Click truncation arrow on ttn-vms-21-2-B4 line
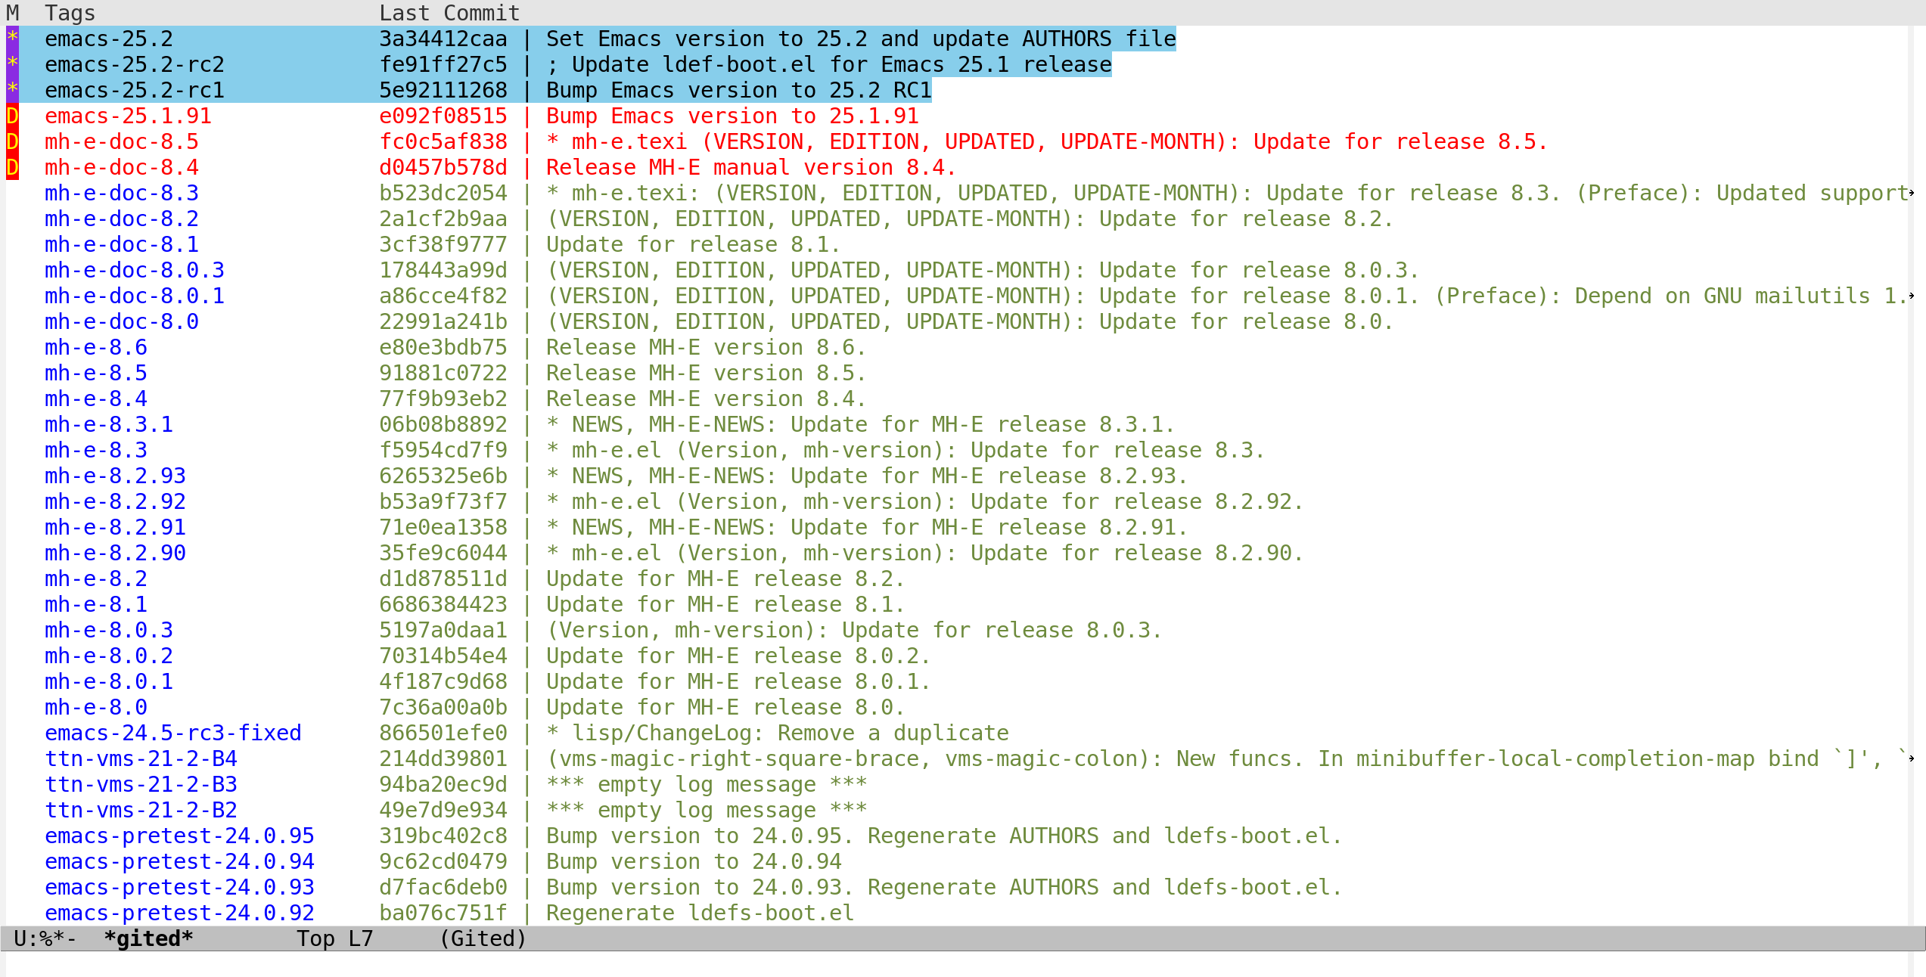This screenshot has width=1926, height=977. click(x=1912, y=758)
